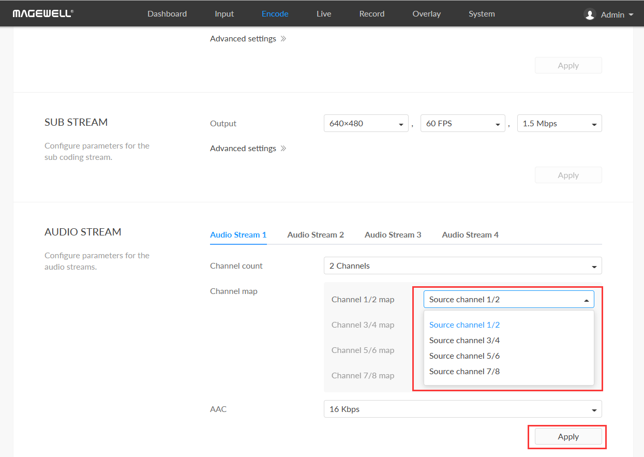Click the Channel 7/8 map label
The height and width of the screenshot is (457, 644).
363,376
